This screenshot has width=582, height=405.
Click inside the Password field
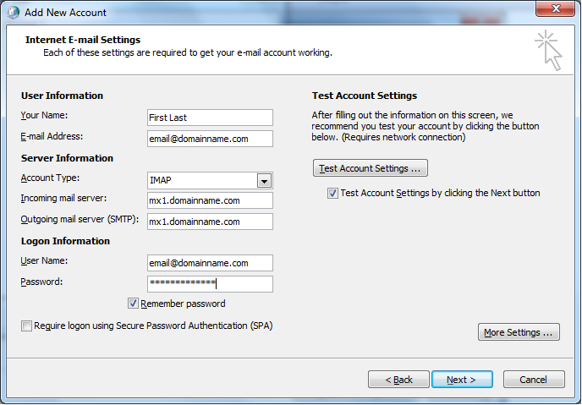pos(210,284)
